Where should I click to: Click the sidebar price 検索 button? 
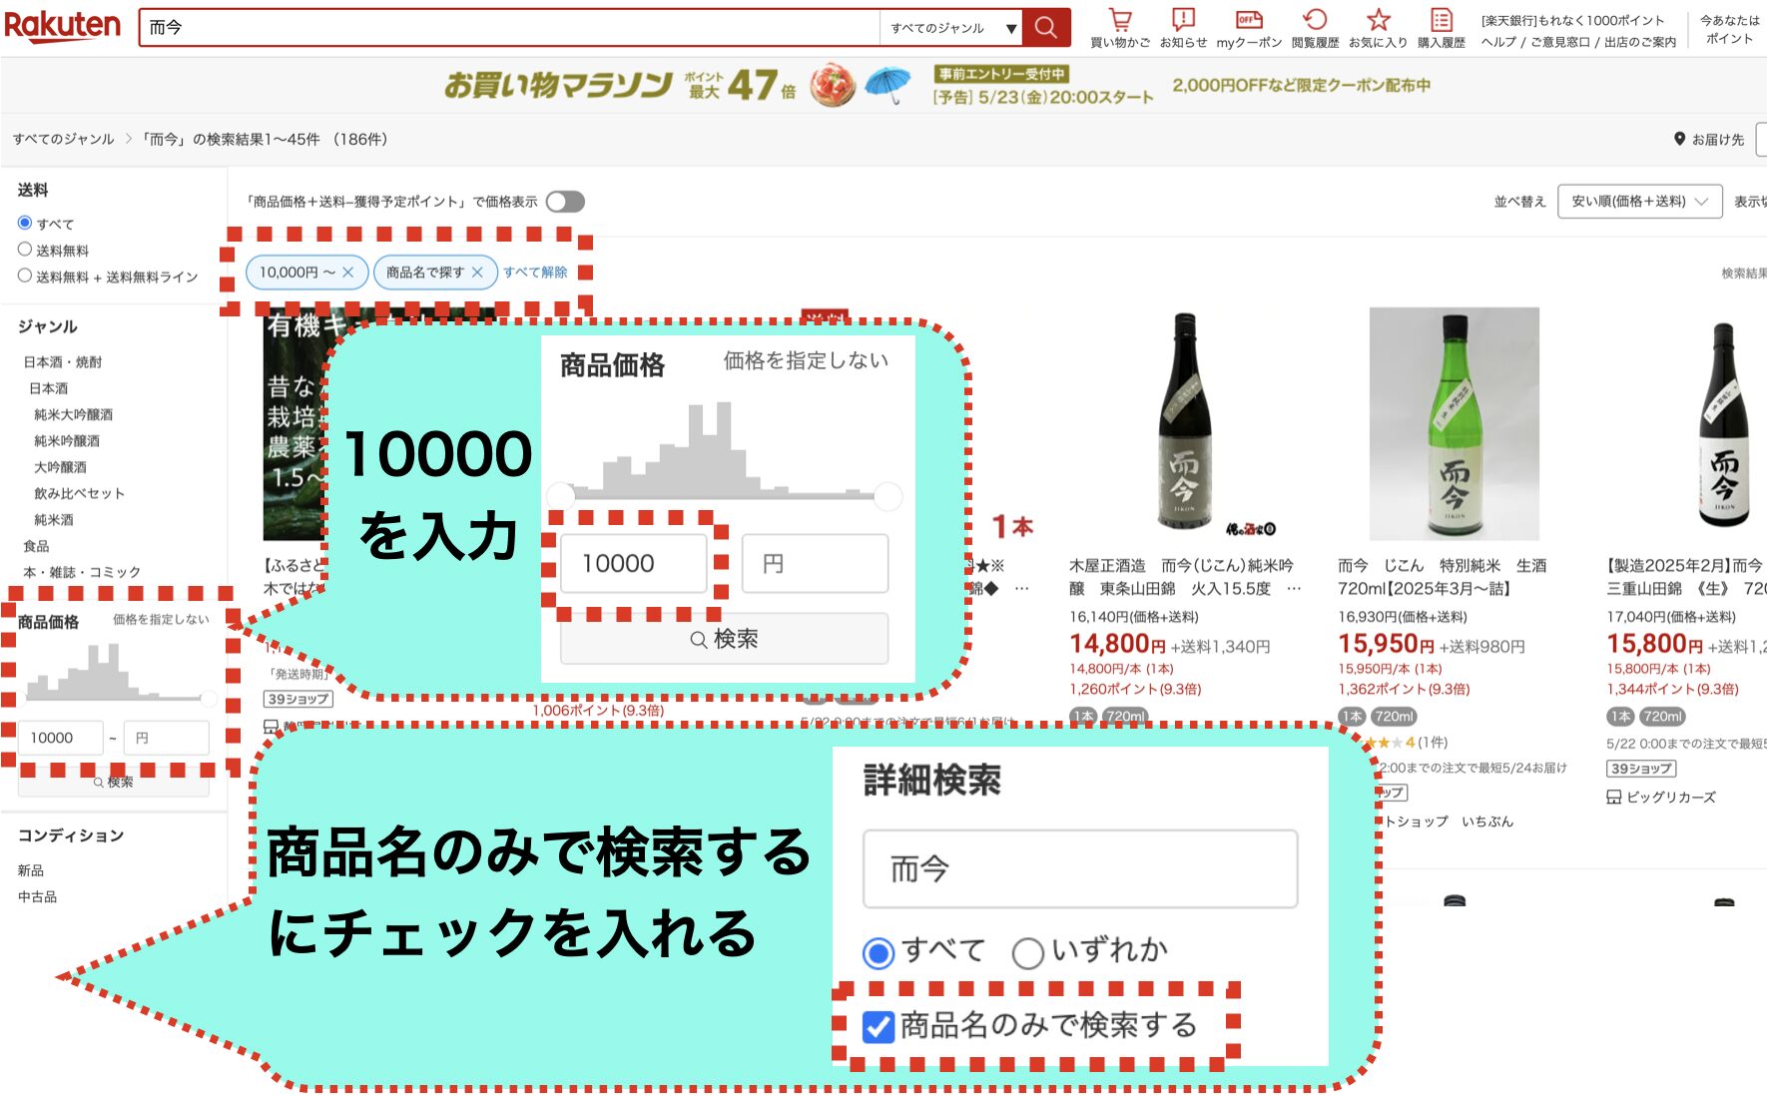(x=114, y=783)
